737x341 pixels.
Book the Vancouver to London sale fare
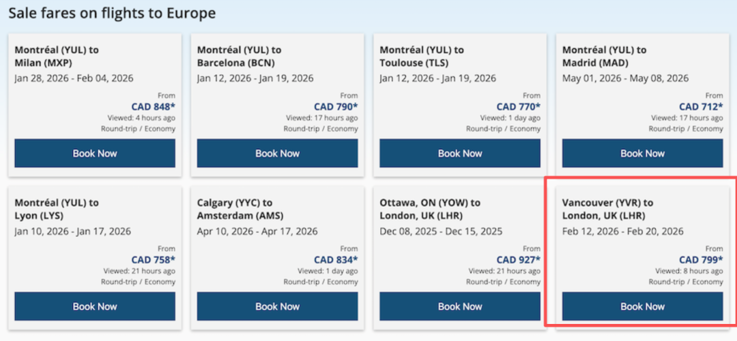pos(642,306)
